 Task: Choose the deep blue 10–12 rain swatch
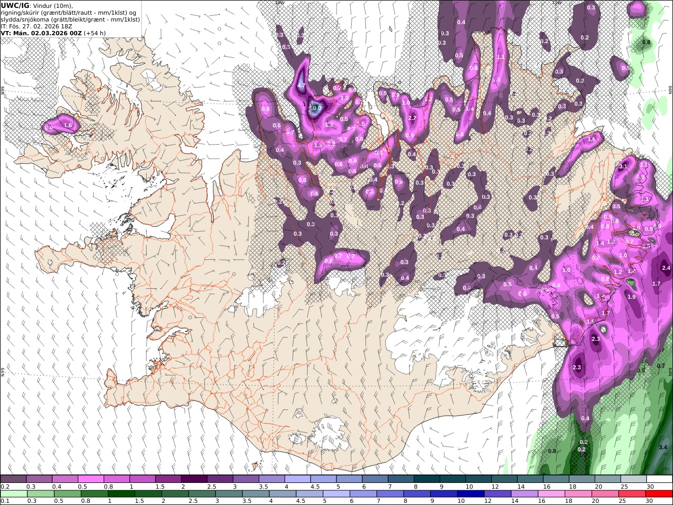tap(471, 494)
